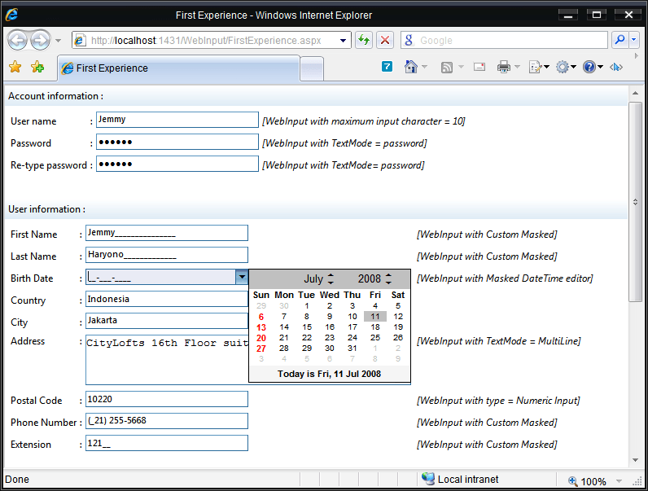Click the browser Back arrow button
This screenshot has width=648, height=491.
[17, 40]
